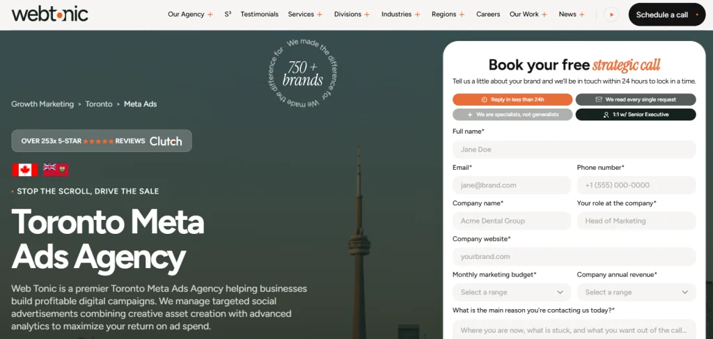Open the Regions menu label

click(x=444, y=14)
